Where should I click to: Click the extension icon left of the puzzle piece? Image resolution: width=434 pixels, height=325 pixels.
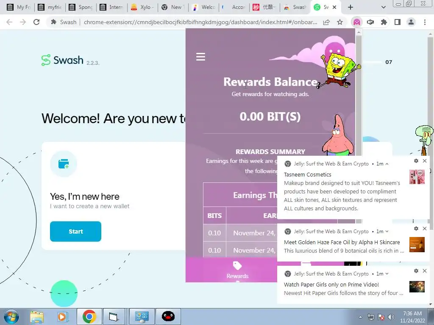tap(370, 22)
